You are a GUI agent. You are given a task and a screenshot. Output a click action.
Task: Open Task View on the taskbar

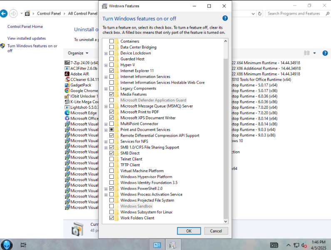pos(23,245)
